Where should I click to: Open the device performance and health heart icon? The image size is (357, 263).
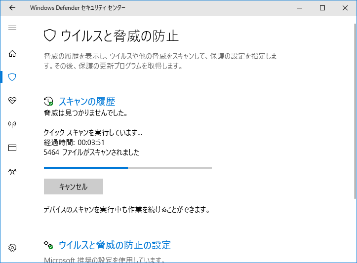pos(12,100)
